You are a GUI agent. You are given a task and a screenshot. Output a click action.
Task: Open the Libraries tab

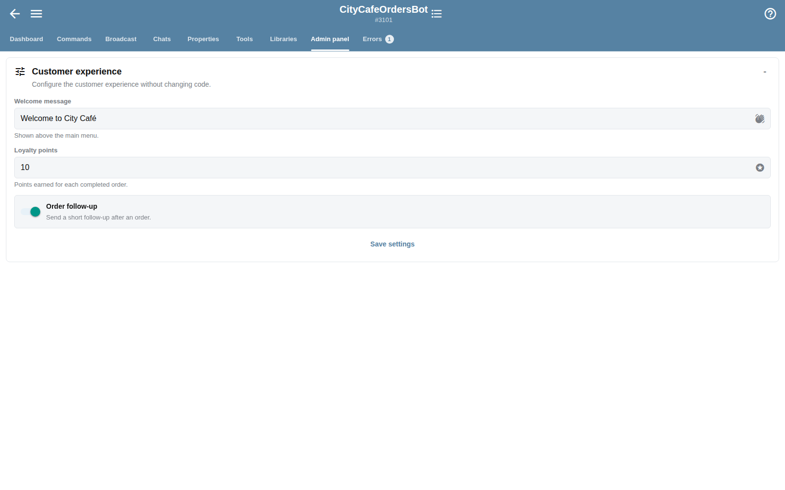(x=283, y=39)
